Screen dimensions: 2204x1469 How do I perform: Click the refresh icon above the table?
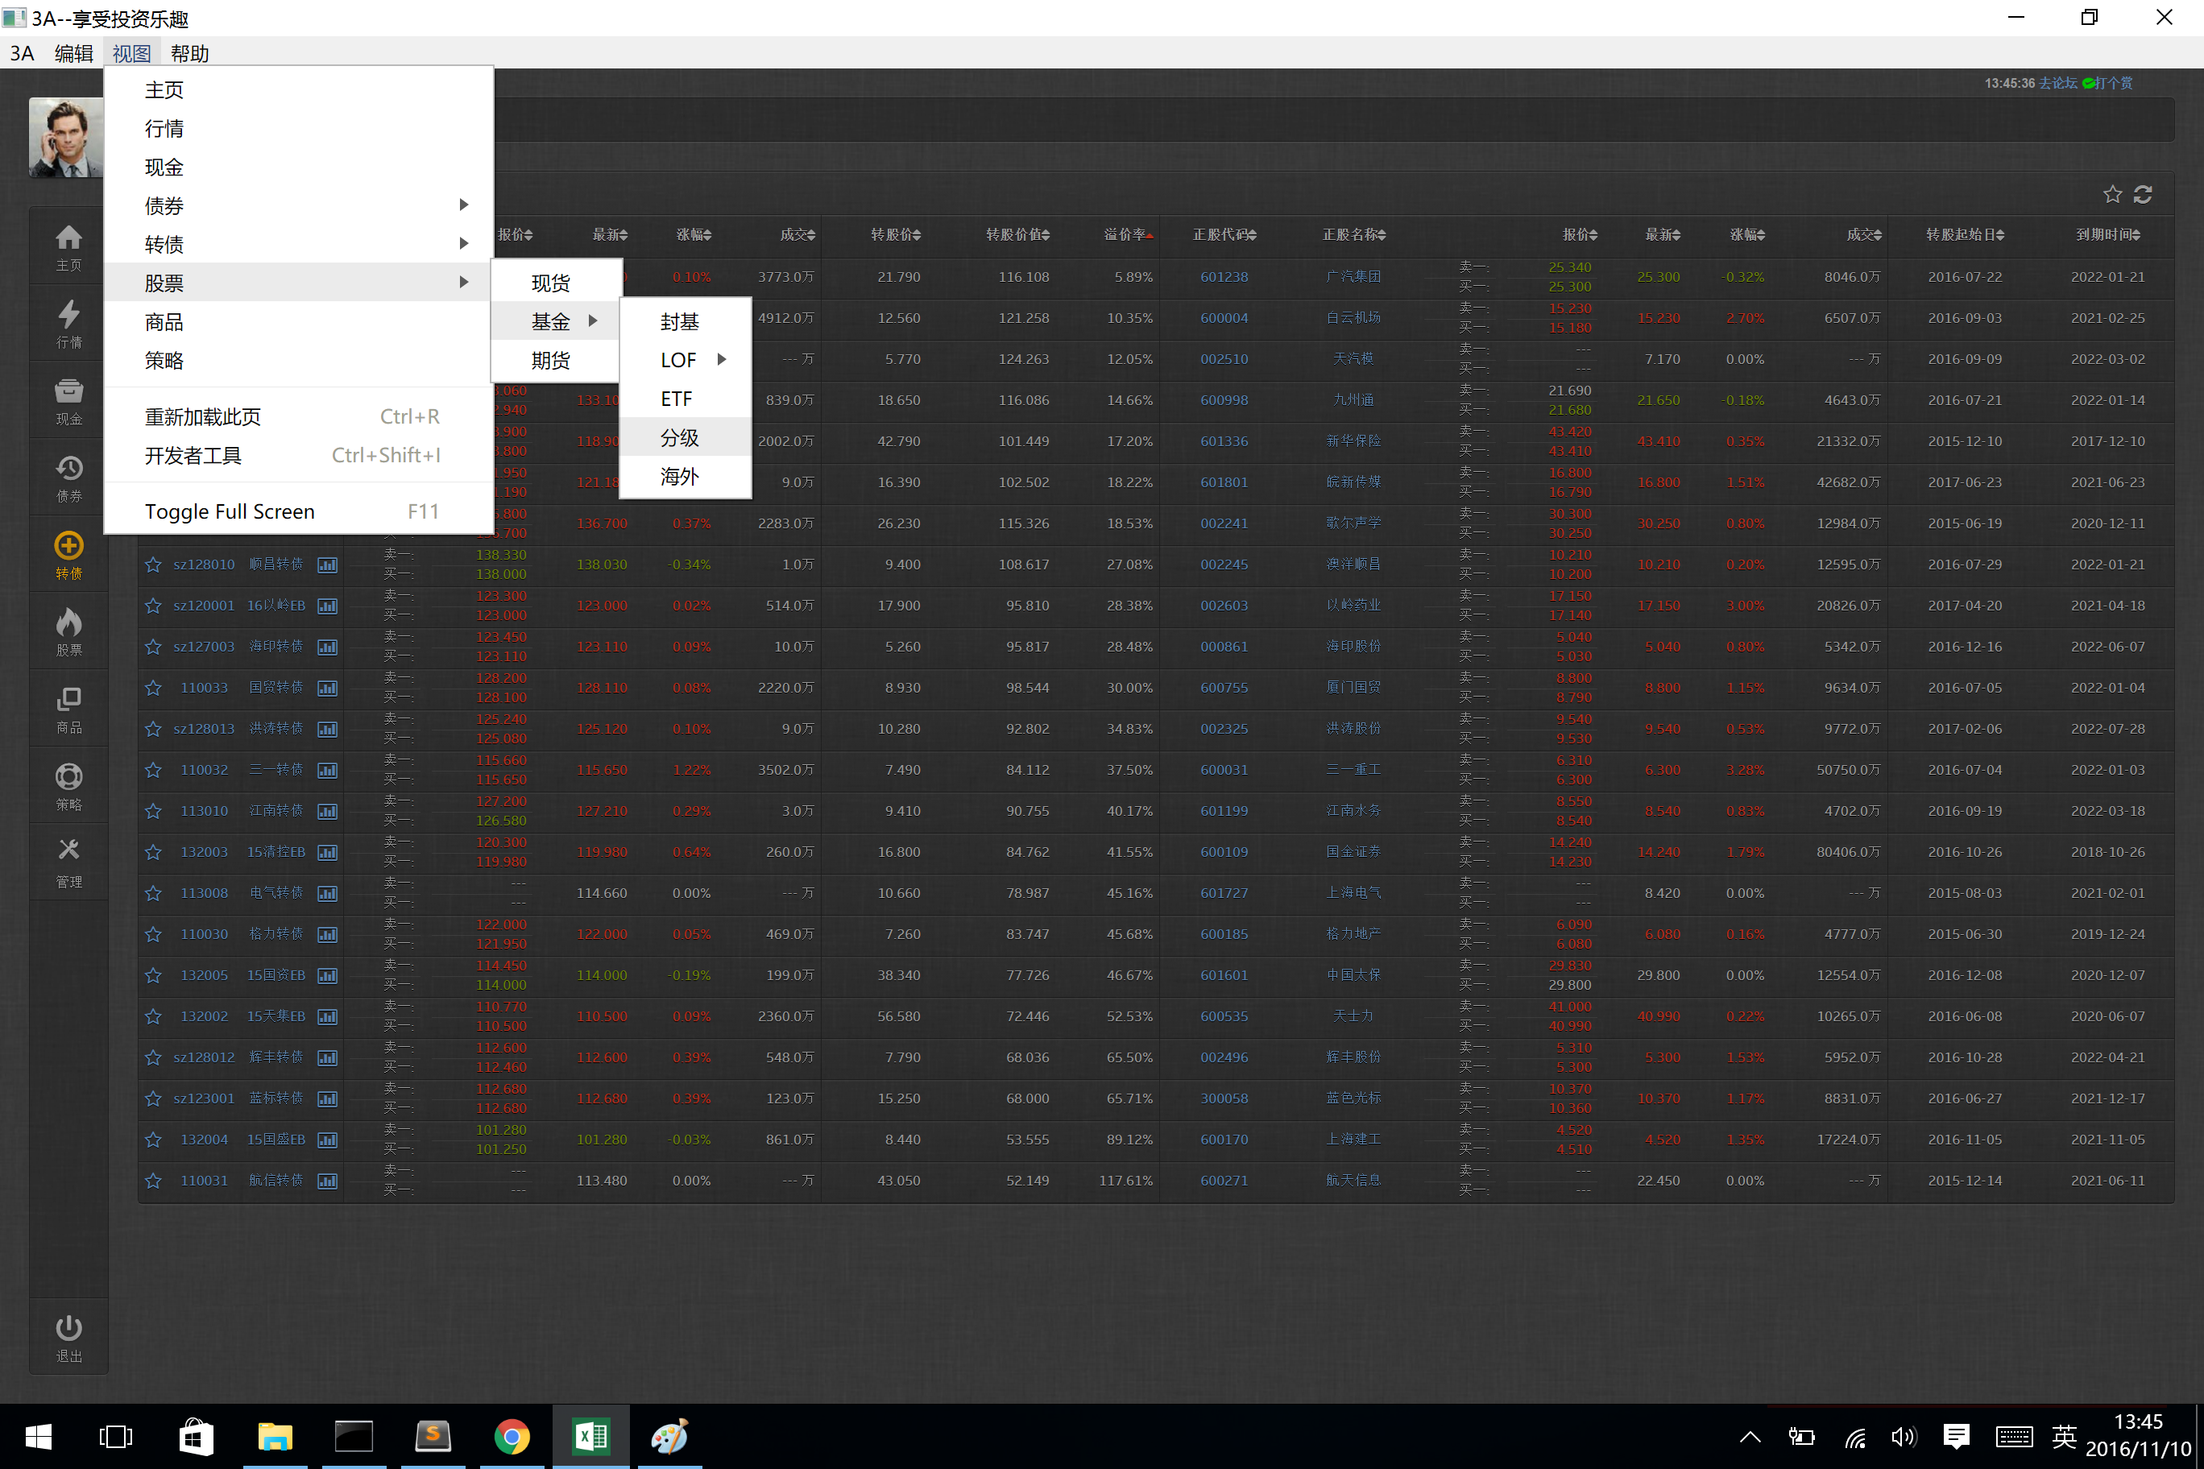pos(2142,195)
